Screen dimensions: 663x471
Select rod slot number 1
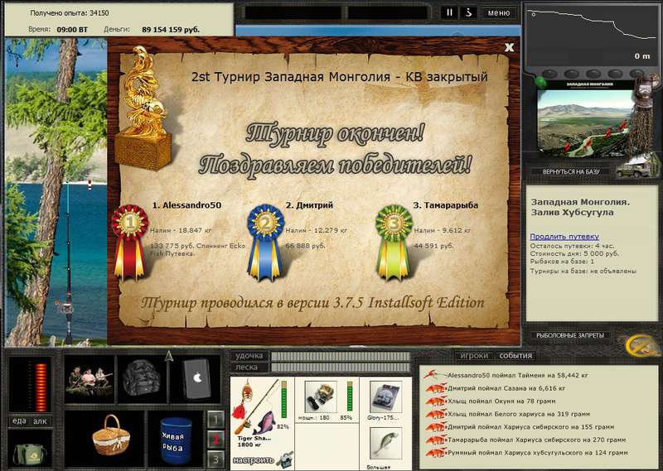coord(216,420)
